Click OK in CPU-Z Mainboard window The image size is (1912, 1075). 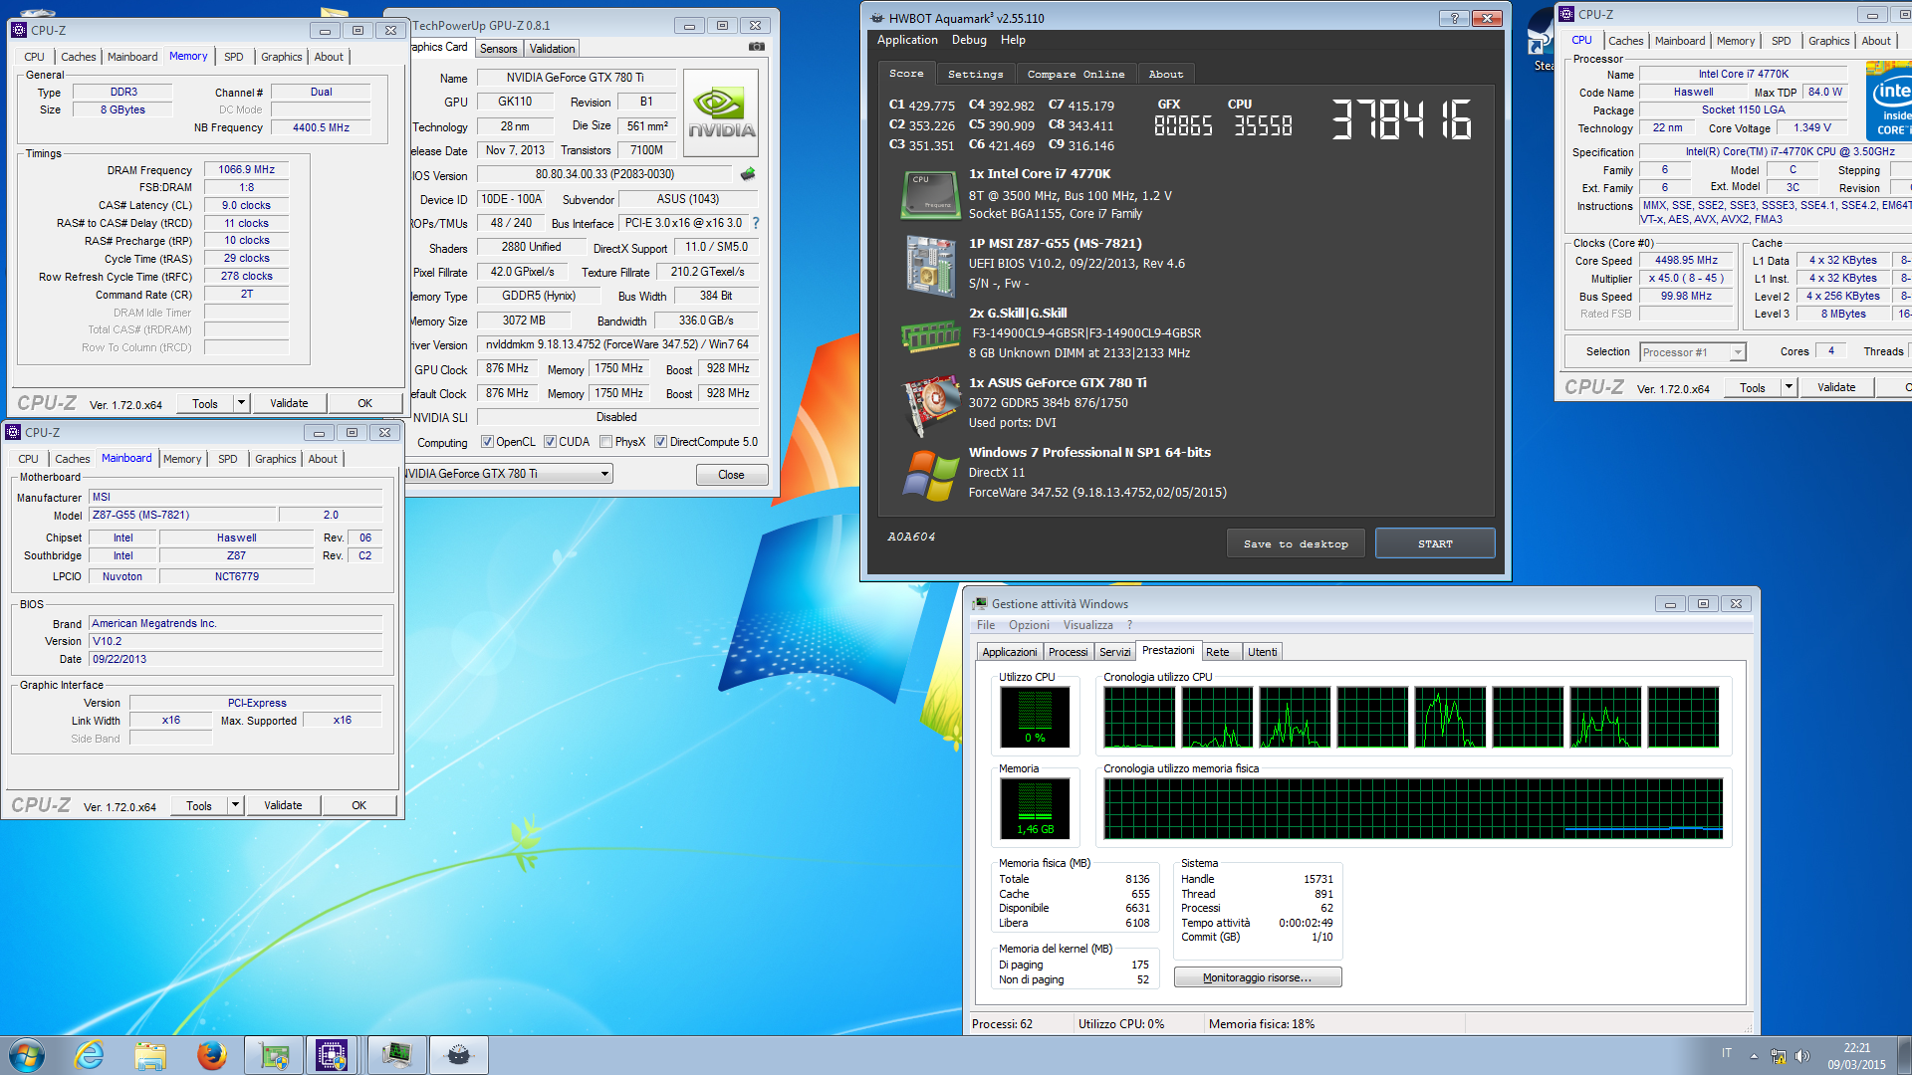(x=358, y=805)
